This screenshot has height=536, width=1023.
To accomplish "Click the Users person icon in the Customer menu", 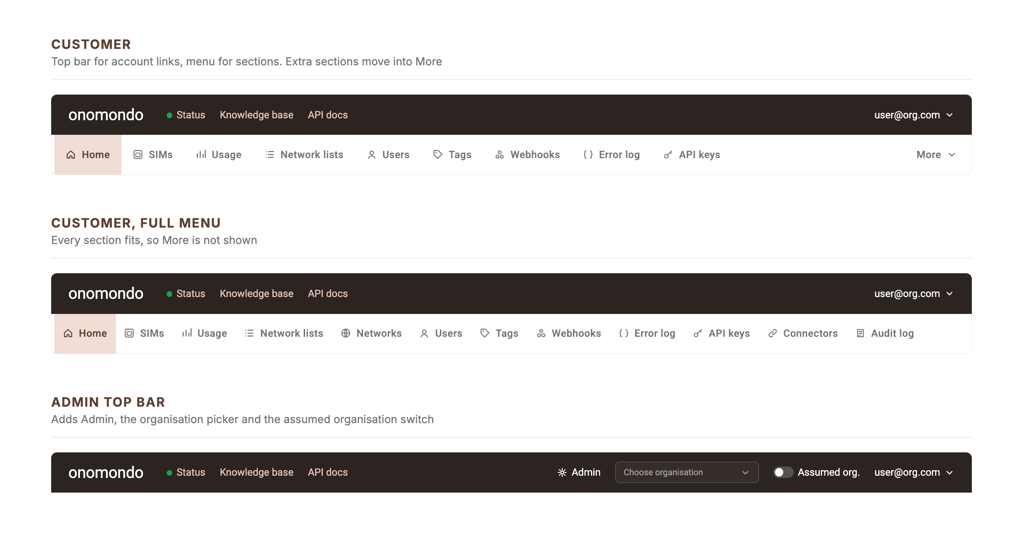I will click(372, 155).
